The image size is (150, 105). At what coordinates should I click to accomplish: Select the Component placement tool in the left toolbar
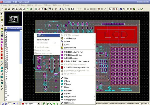pyautogui.click(x=2, y=17)
